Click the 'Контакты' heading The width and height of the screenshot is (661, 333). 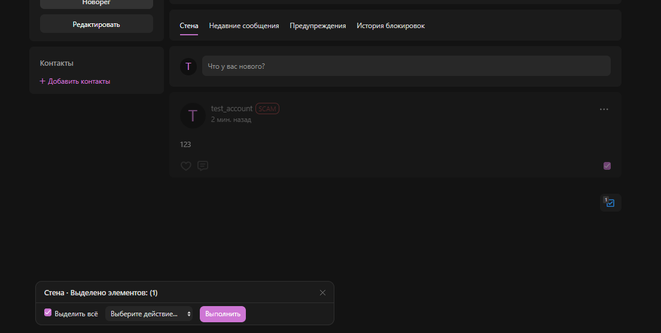coord(56,63)
